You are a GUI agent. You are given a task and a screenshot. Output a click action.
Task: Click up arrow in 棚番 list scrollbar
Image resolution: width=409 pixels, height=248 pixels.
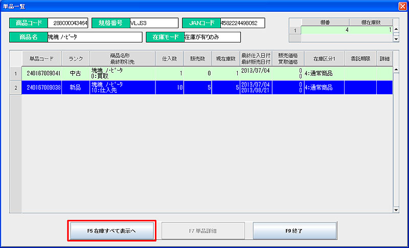point(396,29)
